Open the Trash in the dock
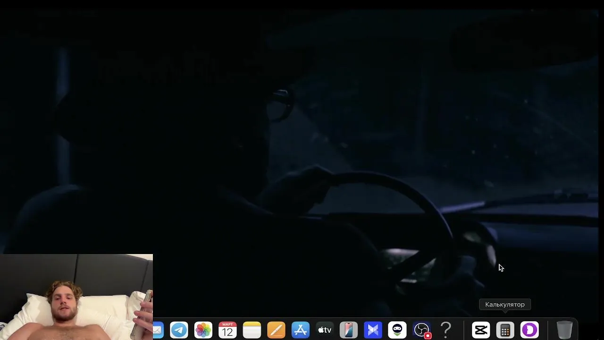The height and width of the screenshot is (340, 604). (564, 330)
